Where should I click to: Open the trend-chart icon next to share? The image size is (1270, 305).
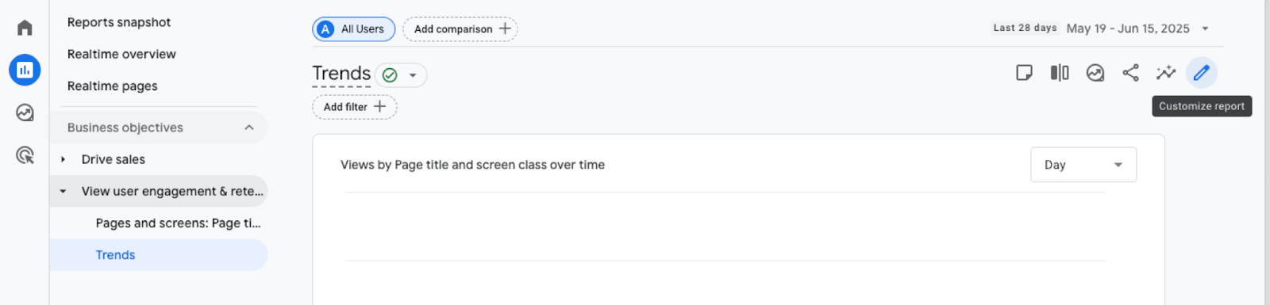(x=1095, y=73)
